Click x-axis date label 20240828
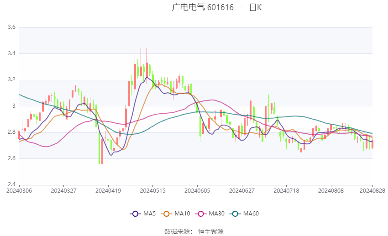This screenshot has height=236, width=388. (372, 191)
